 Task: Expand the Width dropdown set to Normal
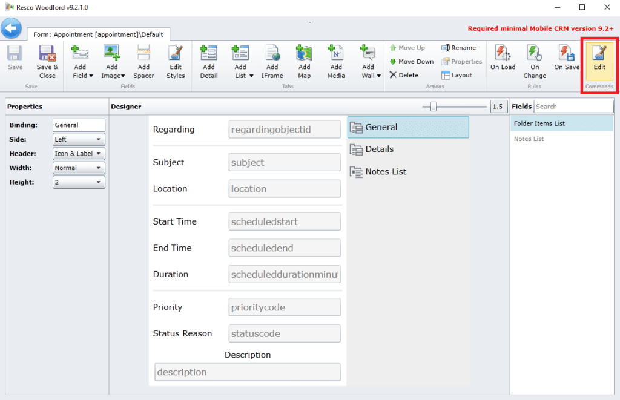click(x=79, y=168)
